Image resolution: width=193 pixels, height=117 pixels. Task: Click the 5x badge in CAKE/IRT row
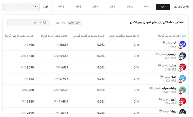pos(151,88)
